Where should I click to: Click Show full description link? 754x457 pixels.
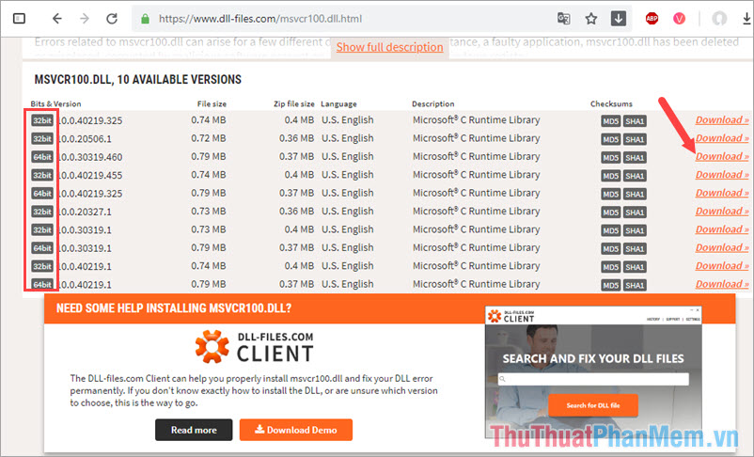(389, 47)
